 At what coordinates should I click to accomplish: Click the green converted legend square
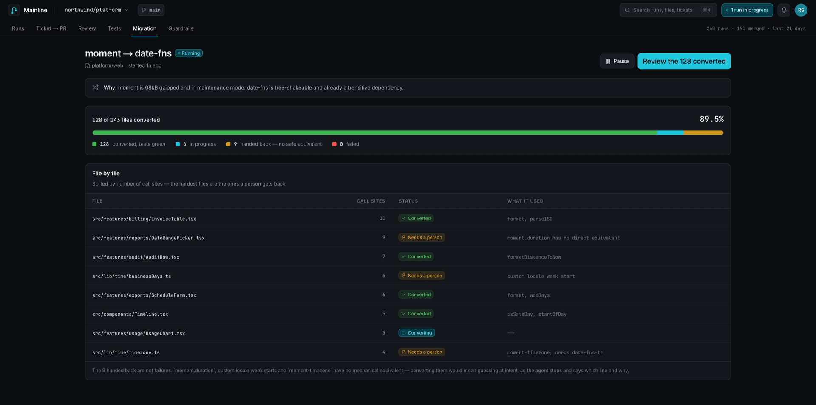[94, 144]
